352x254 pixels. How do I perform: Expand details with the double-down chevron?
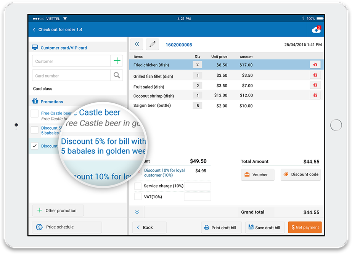pos(137,212)
